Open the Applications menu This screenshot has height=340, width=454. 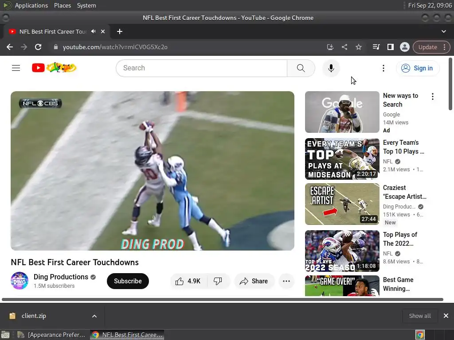pos(31,5)
